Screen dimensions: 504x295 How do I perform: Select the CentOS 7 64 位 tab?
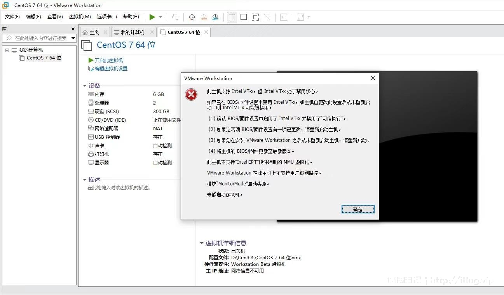184,32
